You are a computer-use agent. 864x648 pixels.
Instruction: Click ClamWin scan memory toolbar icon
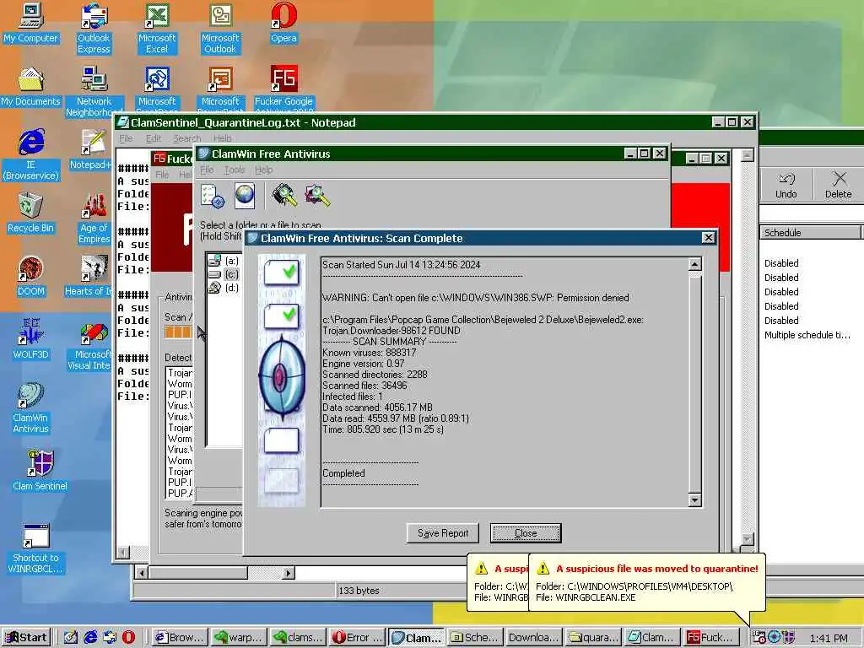tap(284, 196)
